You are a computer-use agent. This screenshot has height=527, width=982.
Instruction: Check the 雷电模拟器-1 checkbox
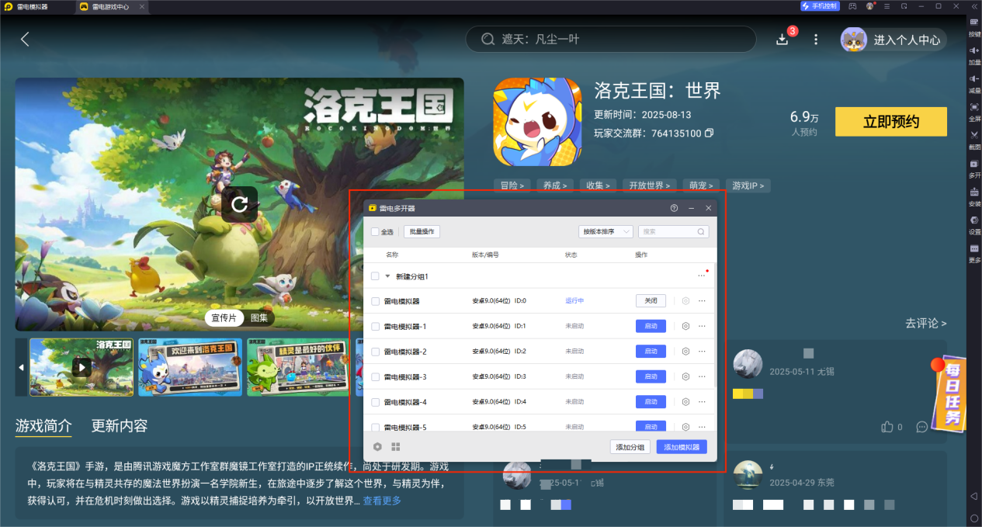(375, 327)
